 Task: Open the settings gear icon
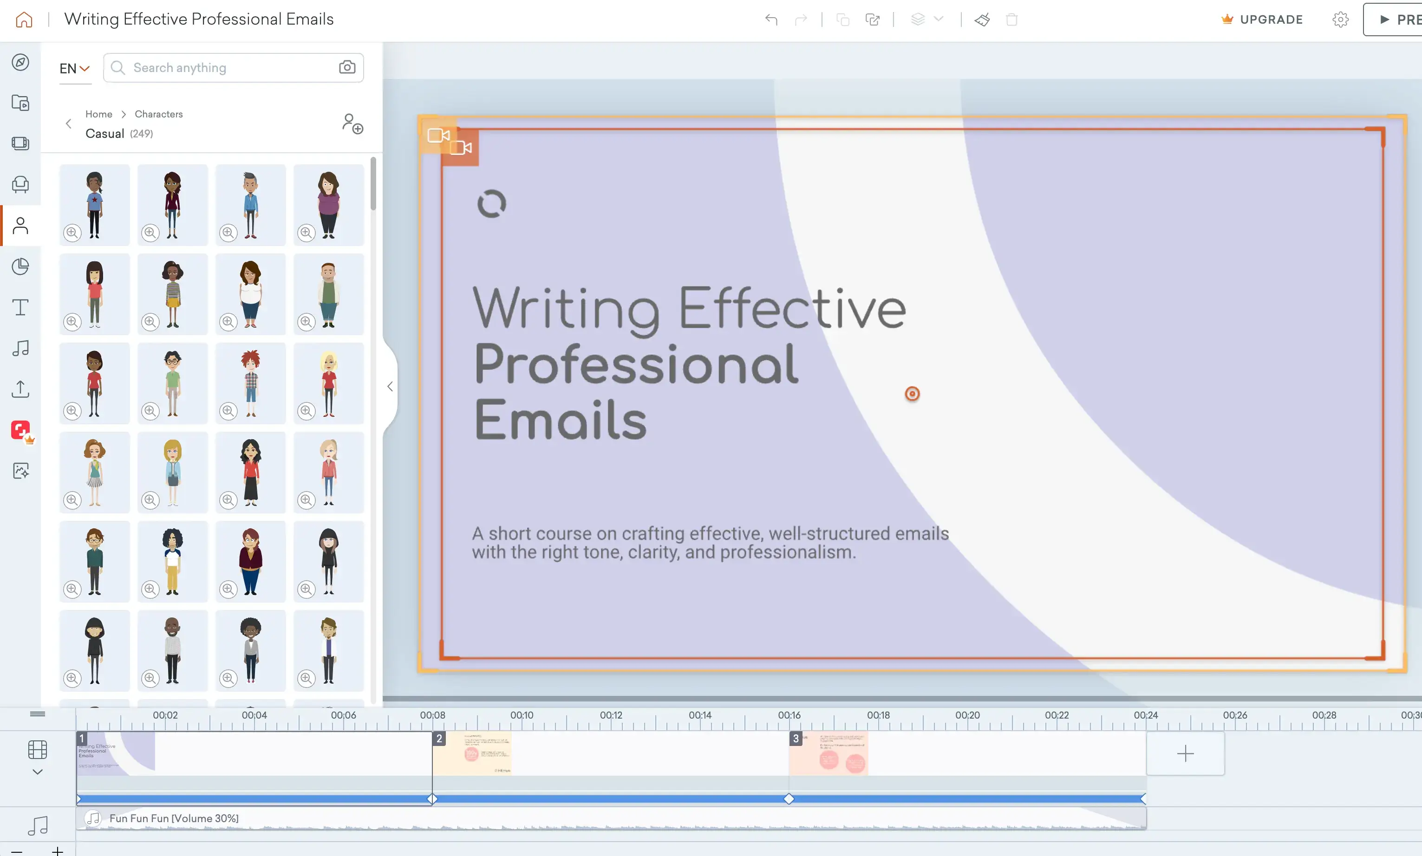1340,19
